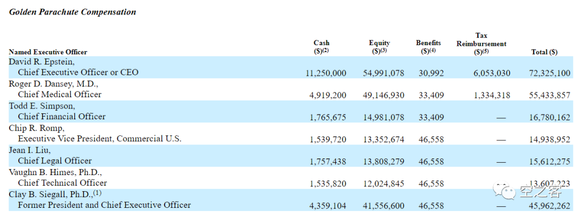Select the Named Executive Officer column header
The width and height of the screenshot is (581, 217).
pyautogui.click(x=48, y=52)
